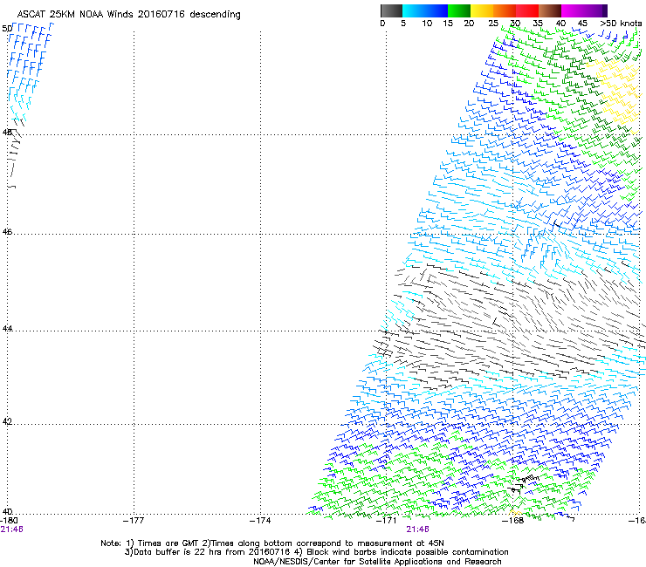Click the 'Data buffer is 22 hrs' note
Image resolution: width=646 pixels, height=567 pixels.
click(x=316, y=552)
